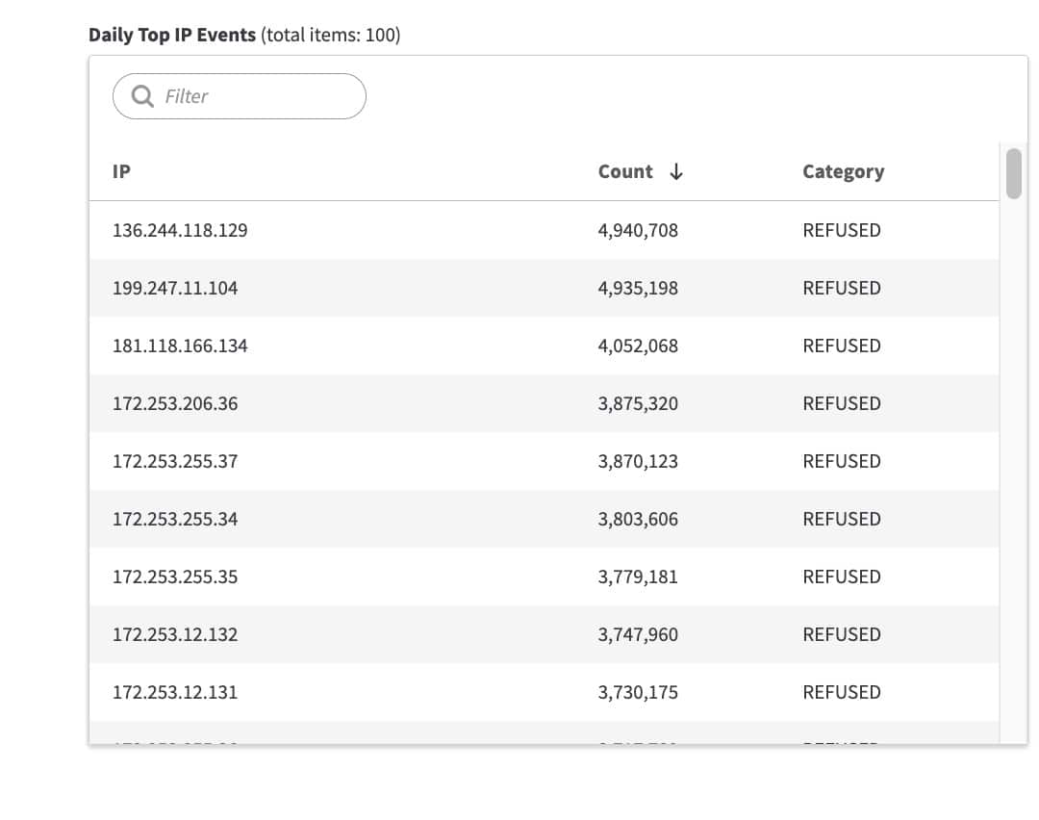Screen dimensions: 1039x820
Task: Click IP 172.253.255.37 in table
Action: (x=175, y=461)
